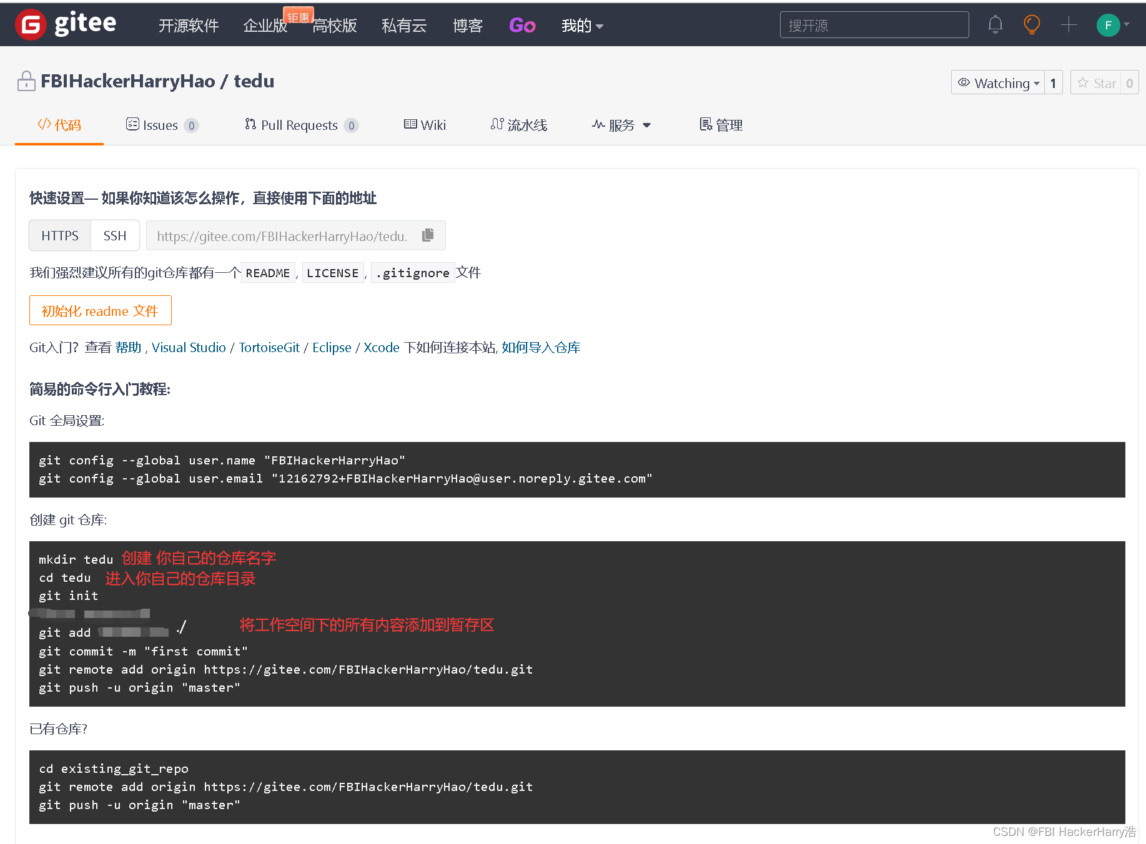Click the 已有仓库? heading text
1146x844 pixels.
coord(59,729)
